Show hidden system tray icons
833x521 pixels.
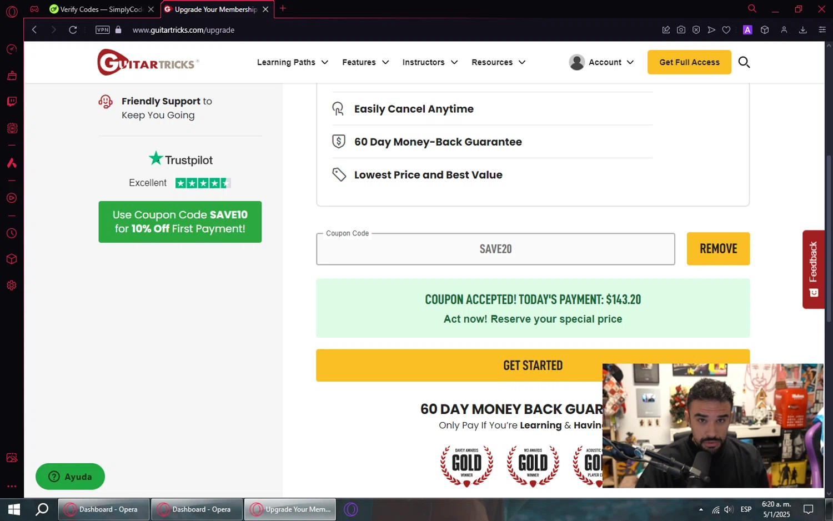tap(701, 509)
